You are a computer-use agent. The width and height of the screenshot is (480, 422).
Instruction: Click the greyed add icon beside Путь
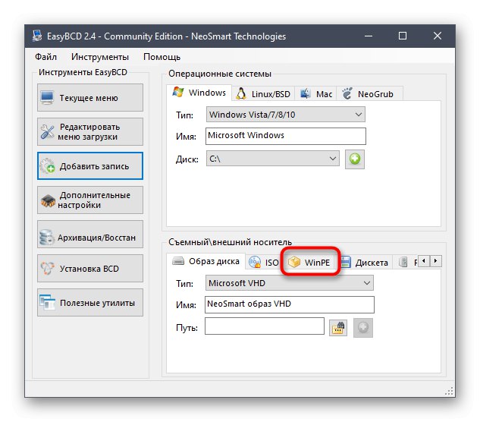363,328
